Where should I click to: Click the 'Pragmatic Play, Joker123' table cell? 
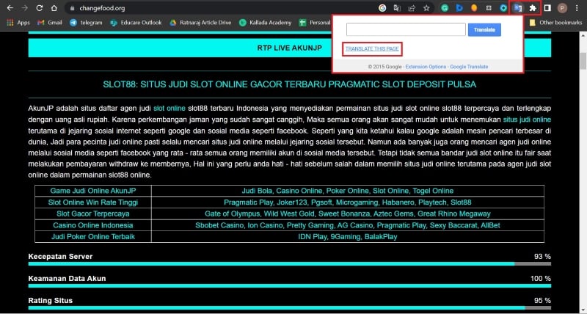pos(347,202)
